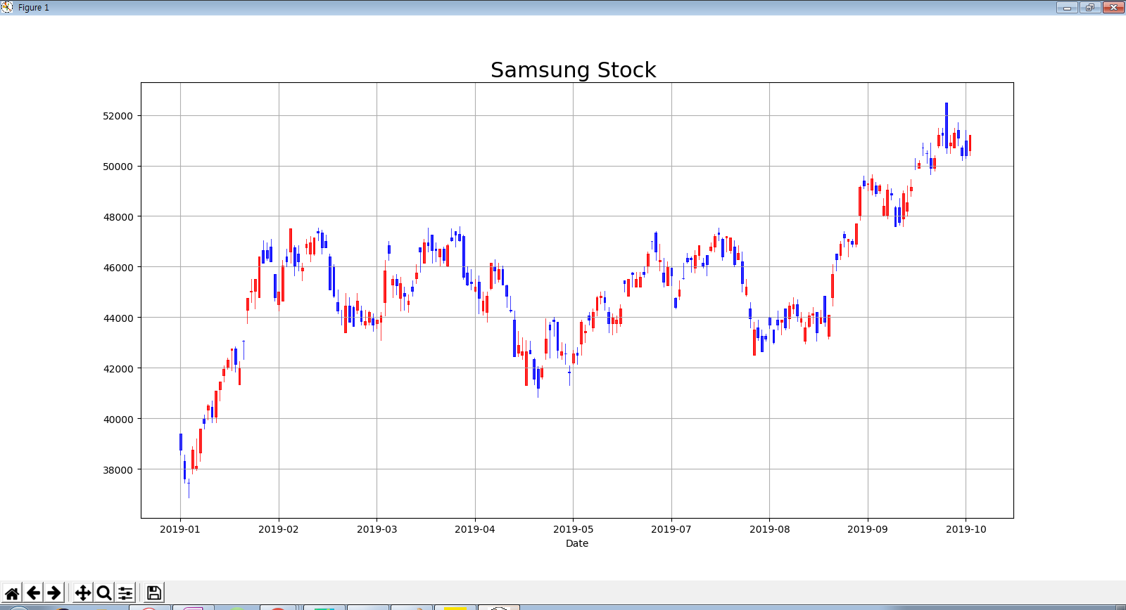Screen dimensions: 1126x610
Task: Restore down the Figure 1 window
Action: [x=1090, y=7]
